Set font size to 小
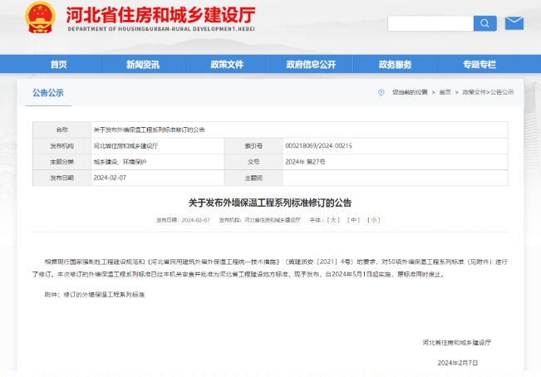This screenshot has width=541, height=377. click(374, 220)
